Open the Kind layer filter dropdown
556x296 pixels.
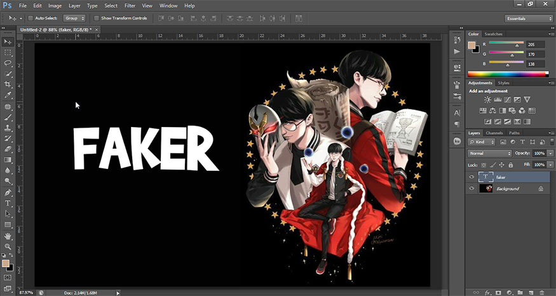coord(482,142)
